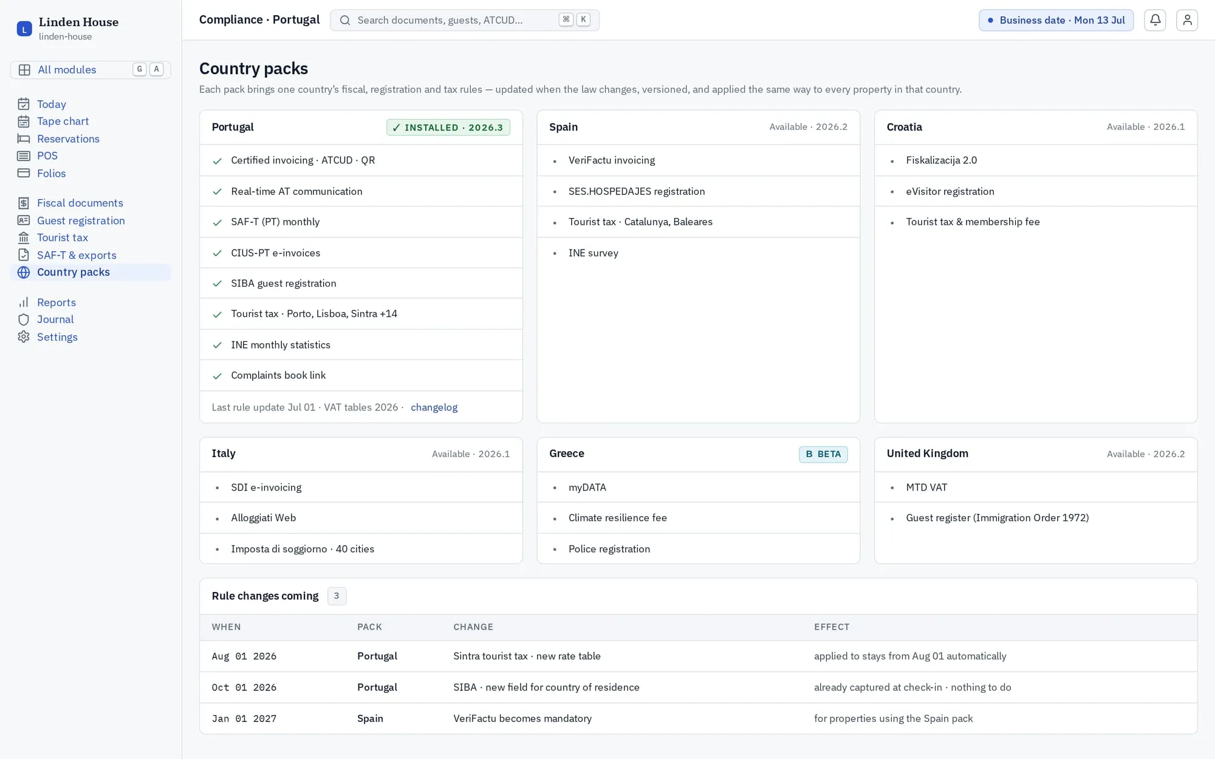Select the Spain country pack header
1215x759 pixels.
click(698, 127)
